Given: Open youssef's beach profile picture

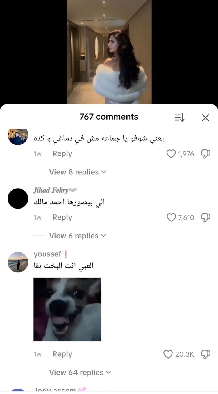Looking at the screenshot, I should click(x=18, y=262).
